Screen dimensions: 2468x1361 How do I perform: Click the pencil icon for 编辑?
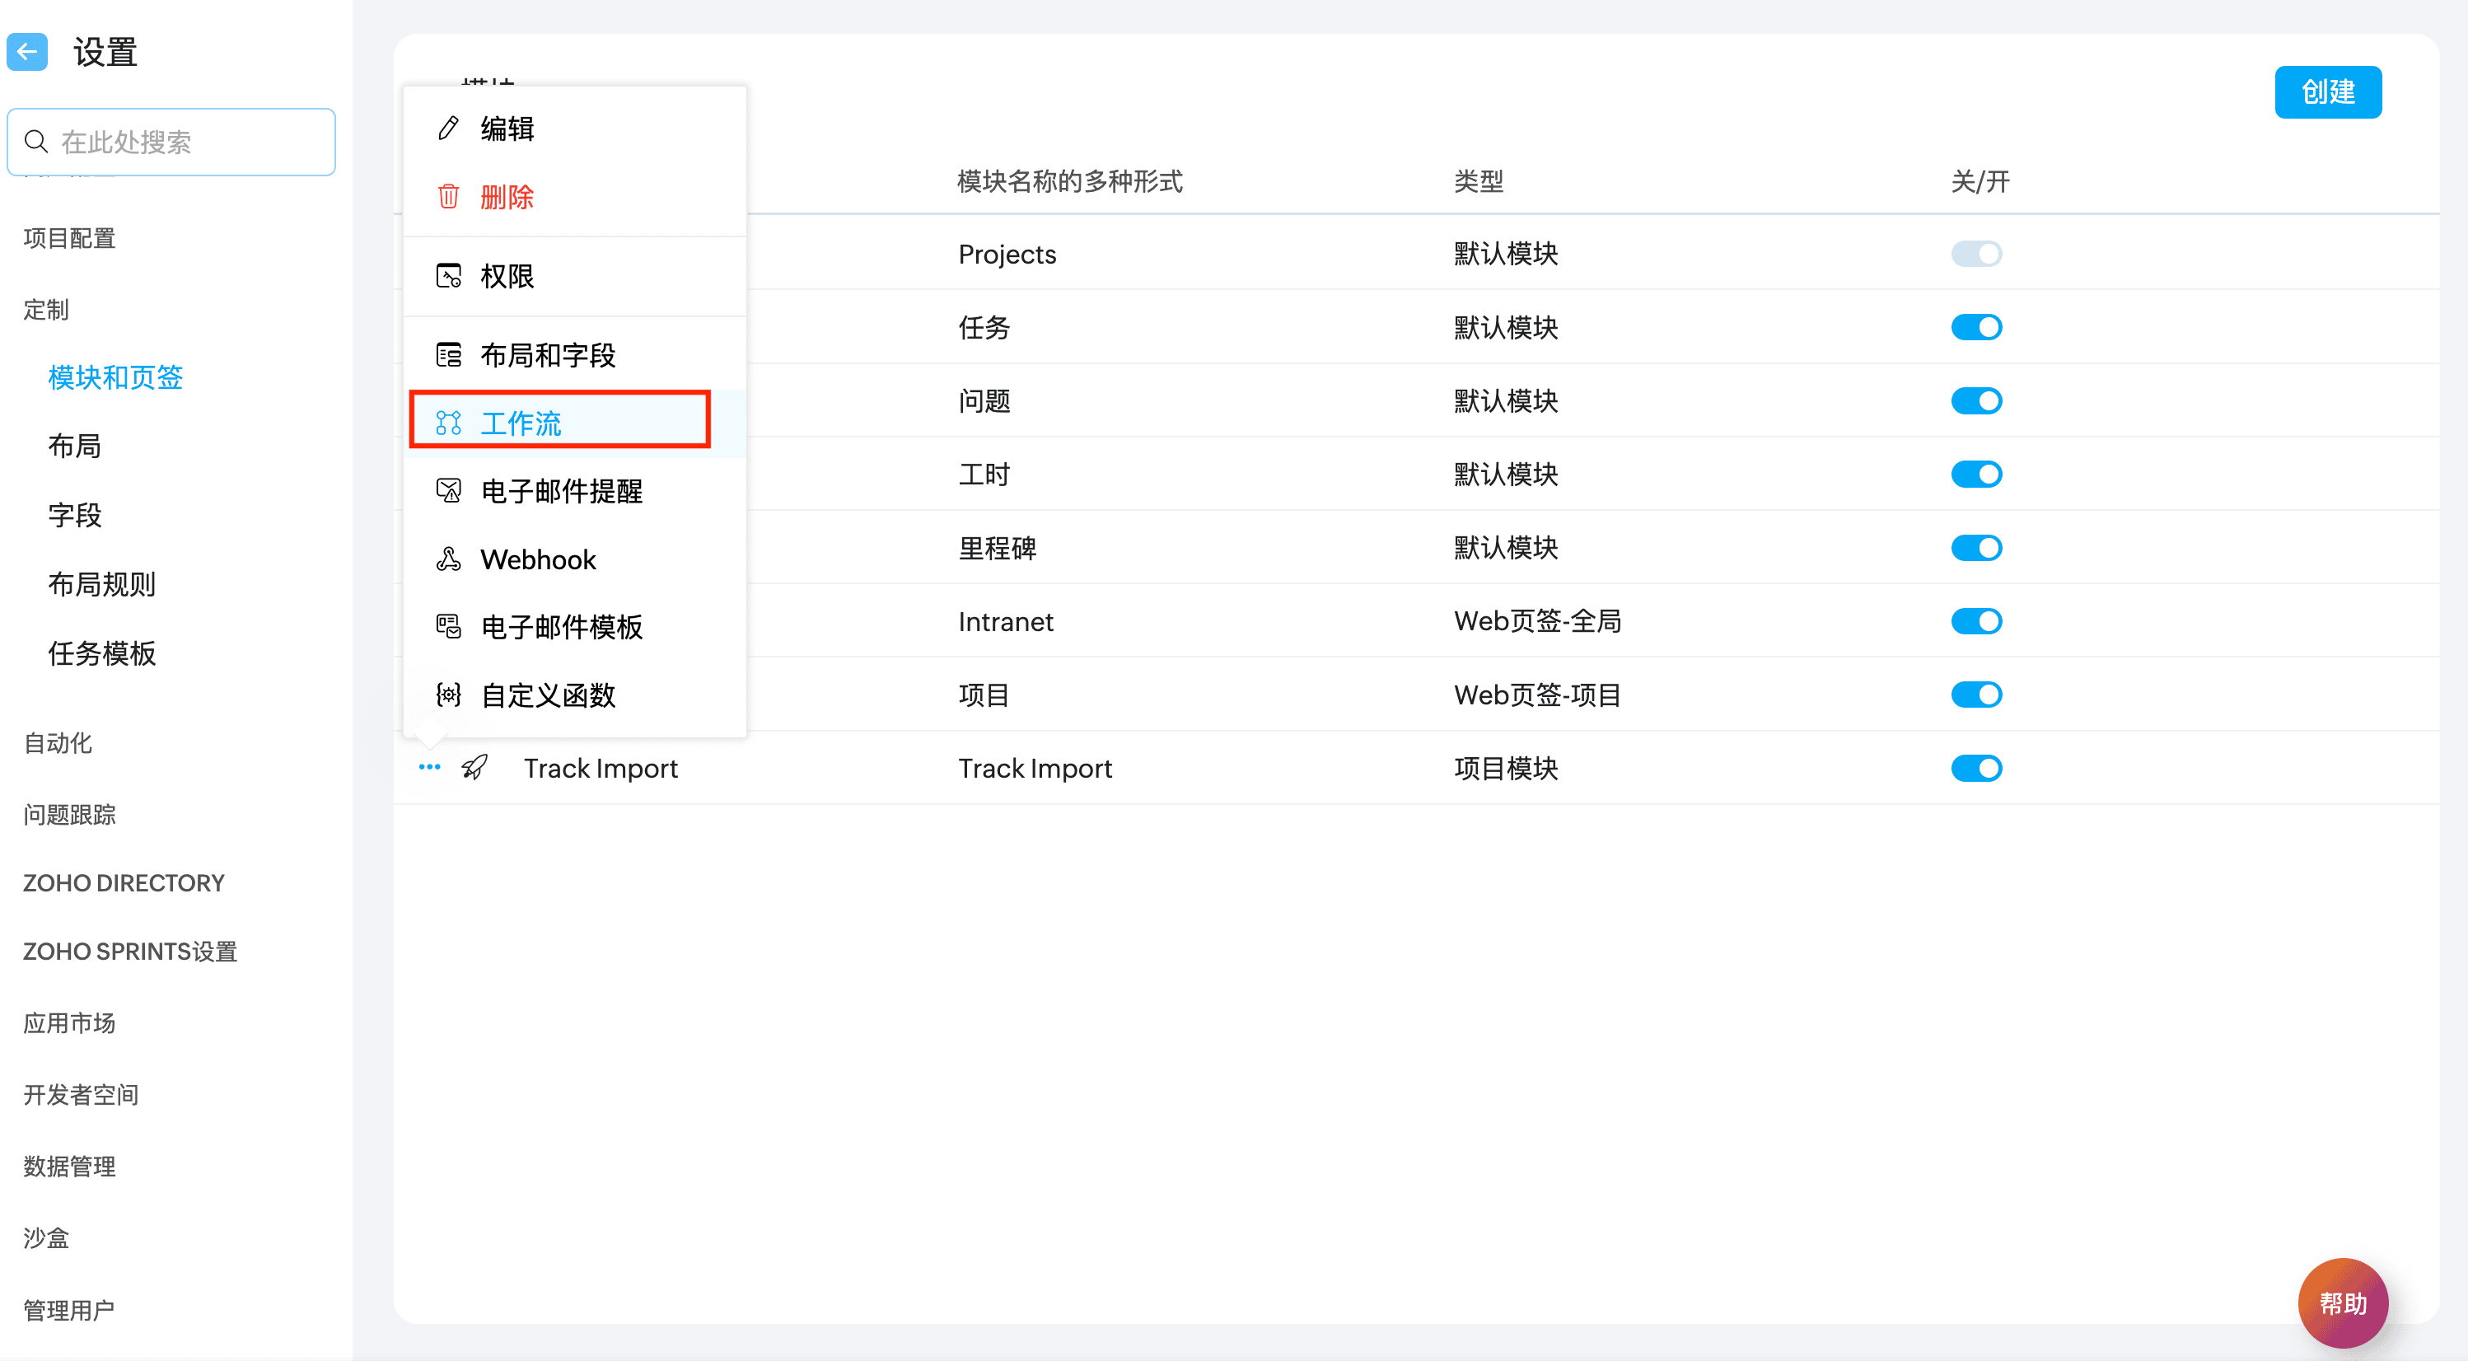(447, 129)
